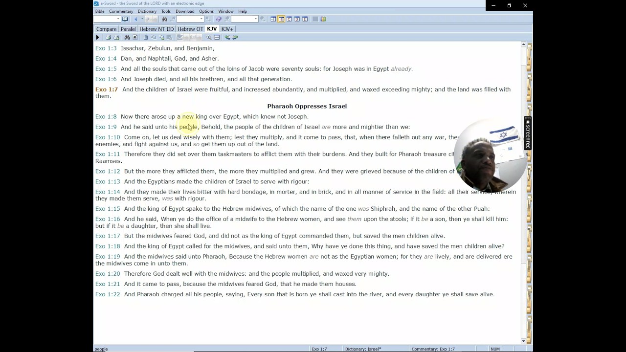The width and height of the screenshot is (626, 352).
Task: Click the Bible pane scroll down arrow
Action: [x=523, y=341]
